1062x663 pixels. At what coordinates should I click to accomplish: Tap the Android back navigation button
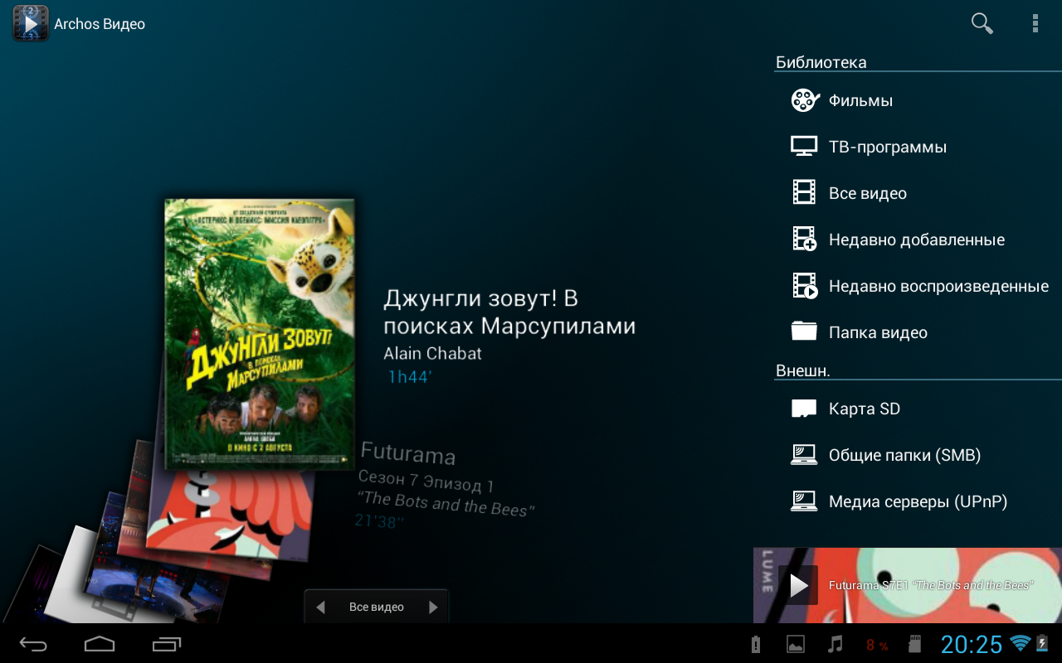(x=34, y=644)
